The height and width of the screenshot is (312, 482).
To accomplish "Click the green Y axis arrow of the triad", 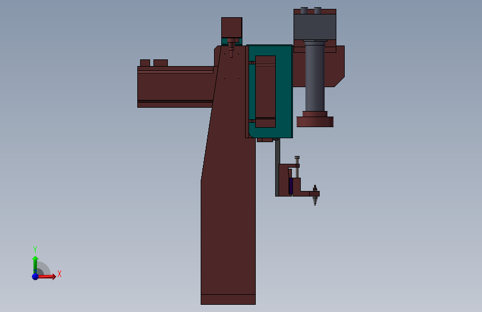I will [35, 264].
